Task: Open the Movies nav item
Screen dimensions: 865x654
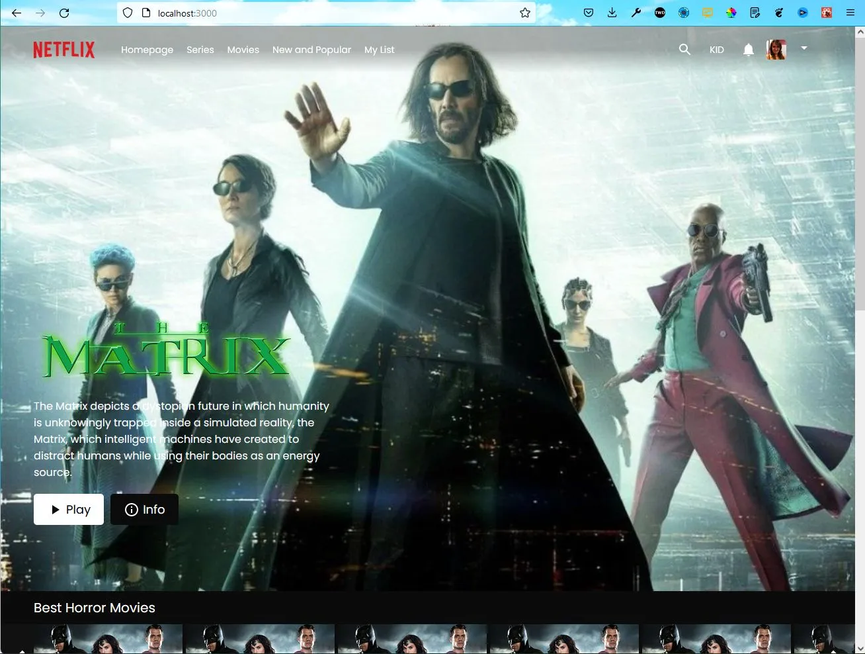Action: click(x=243, y=50)
